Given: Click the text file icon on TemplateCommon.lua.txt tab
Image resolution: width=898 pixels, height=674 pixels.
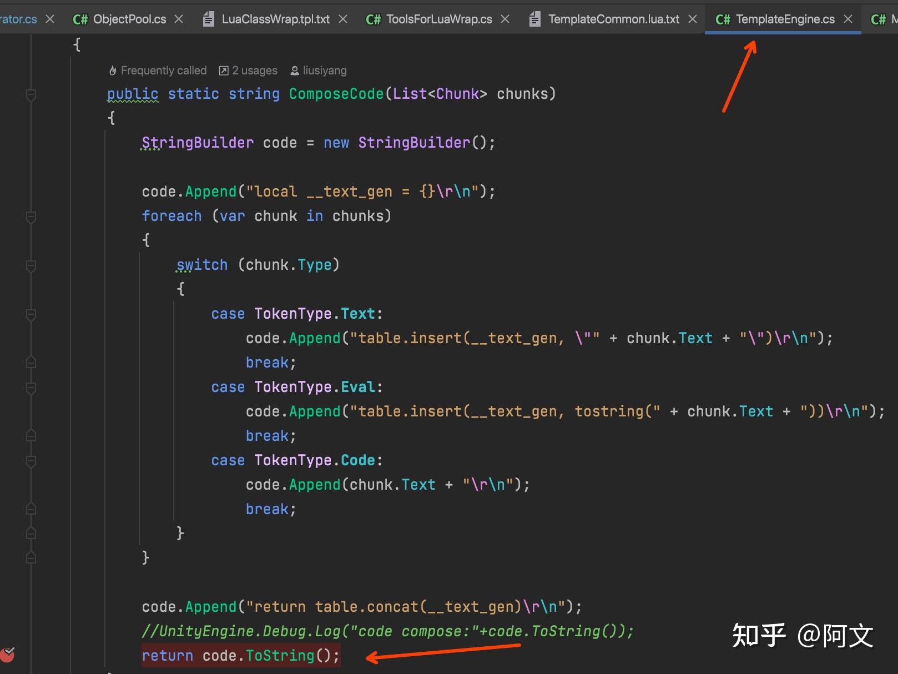Looking at the screenshot, I should pos(535,19).
